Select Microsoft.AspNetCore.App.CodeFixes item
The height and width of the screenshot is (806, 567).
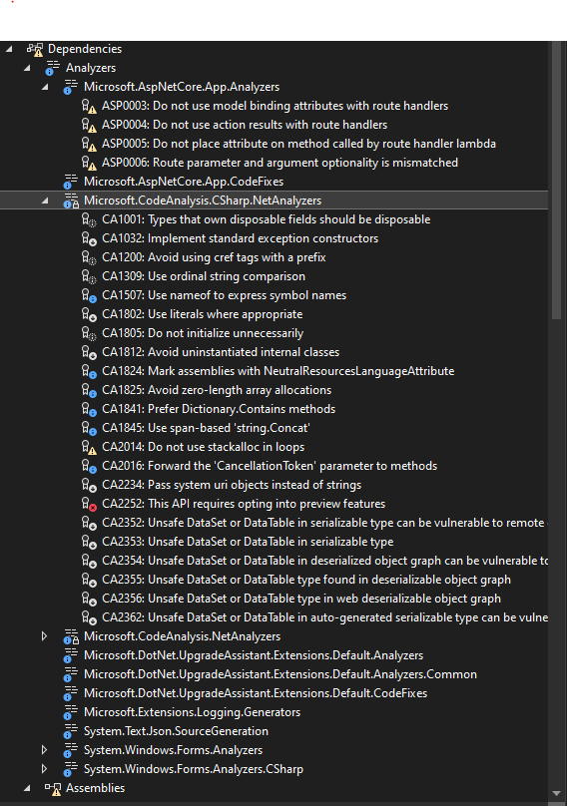point(184,182)
